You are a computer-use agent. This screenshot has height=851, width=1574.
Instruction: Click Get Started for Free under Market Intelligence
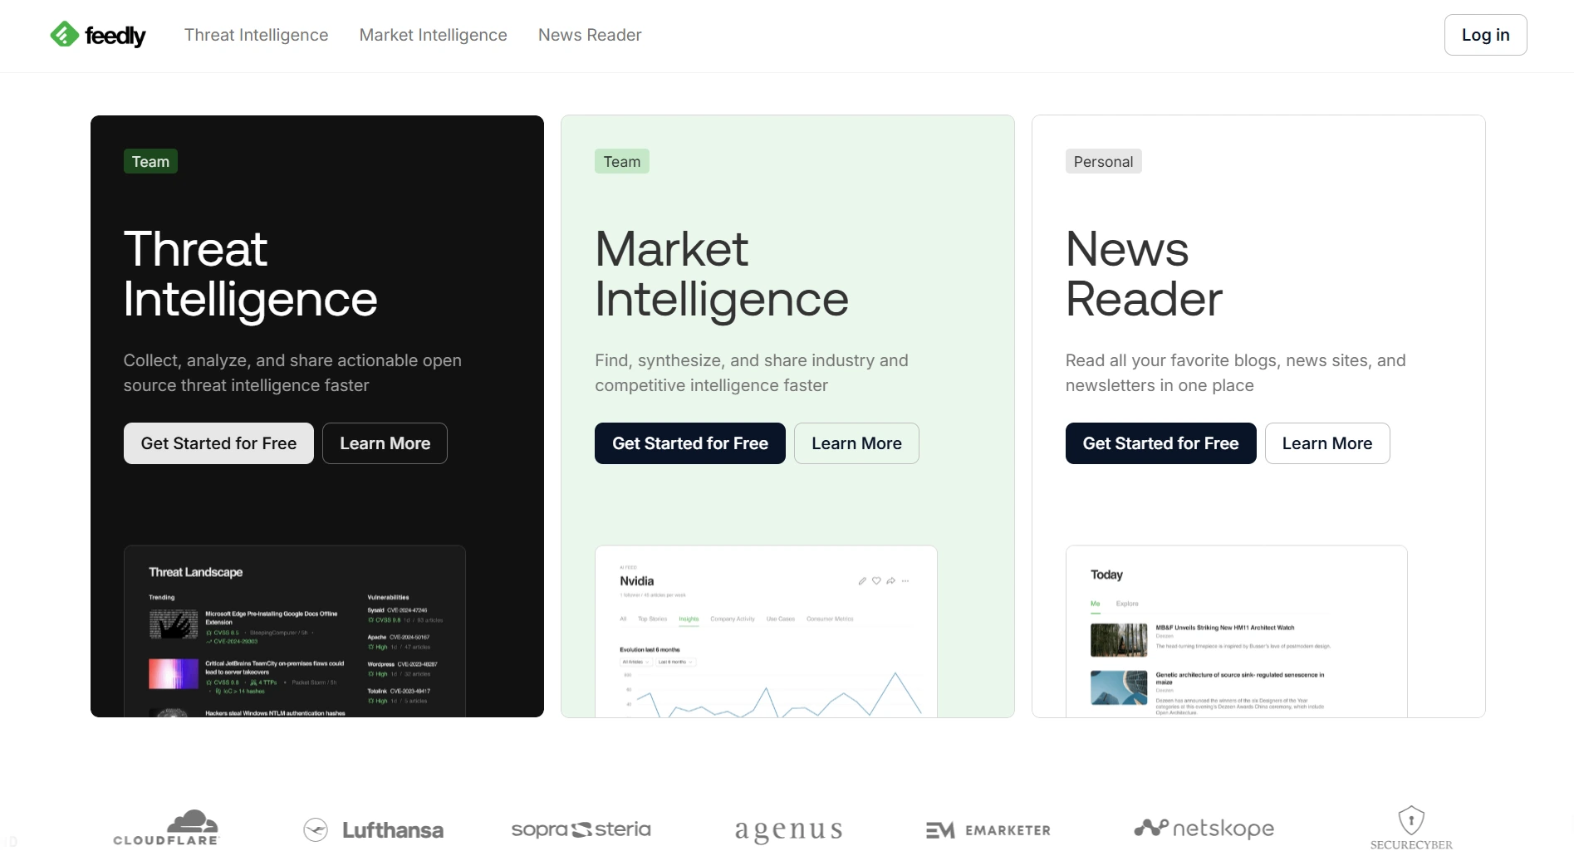coord(690,443)
